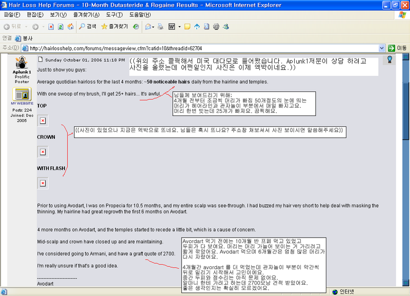Viewport: 410px width, 296px height.
Task: Click the bold '50 noticeable hairs' text
Action: [168, 82]
